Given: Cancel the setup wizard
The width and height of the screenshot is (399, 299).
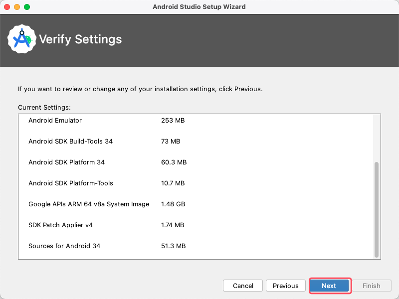Looking at the screenshot, I should click(243, 286).
